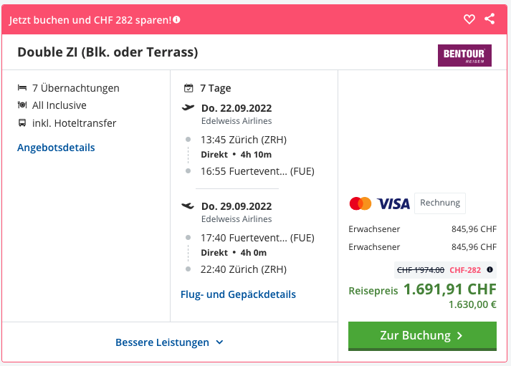This screenshot has height=366, width=511.
Task: Click the hotel transfer bus icon
Action: click(22, 123)
